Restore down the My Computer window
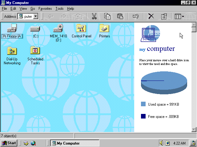 pyautogui.click(x=188, y=3)
